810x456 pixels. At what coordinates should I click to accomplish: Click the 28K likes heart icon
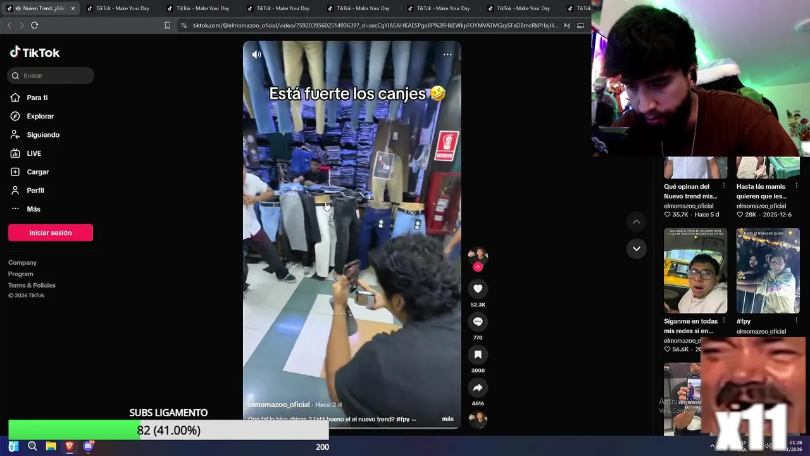coord(740,215)
